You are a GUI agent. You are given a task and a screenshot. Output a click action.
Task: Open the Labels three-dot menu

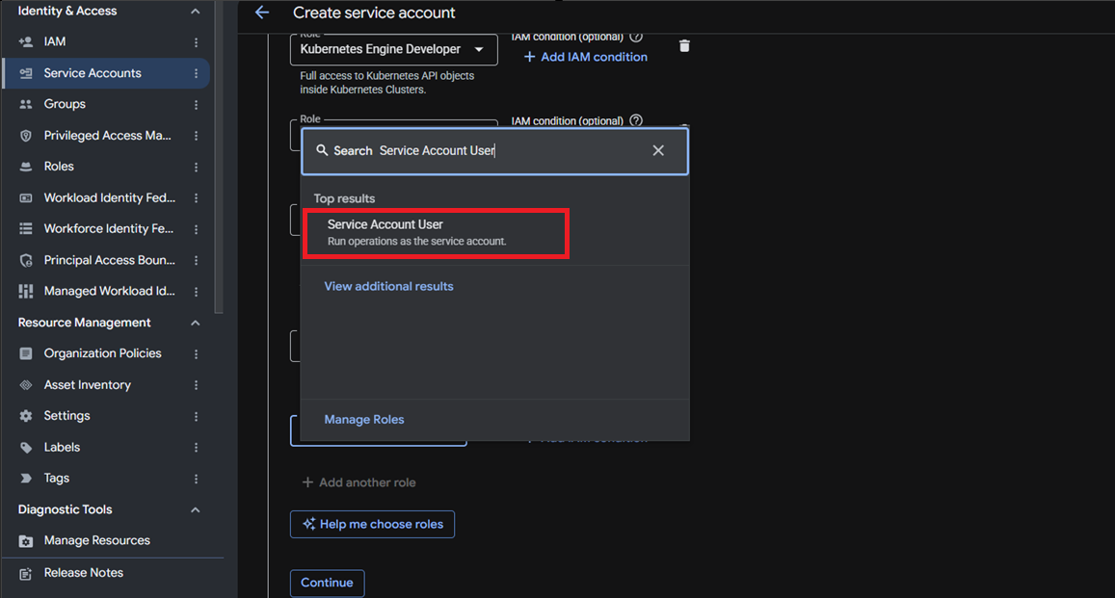pos(197,448)
